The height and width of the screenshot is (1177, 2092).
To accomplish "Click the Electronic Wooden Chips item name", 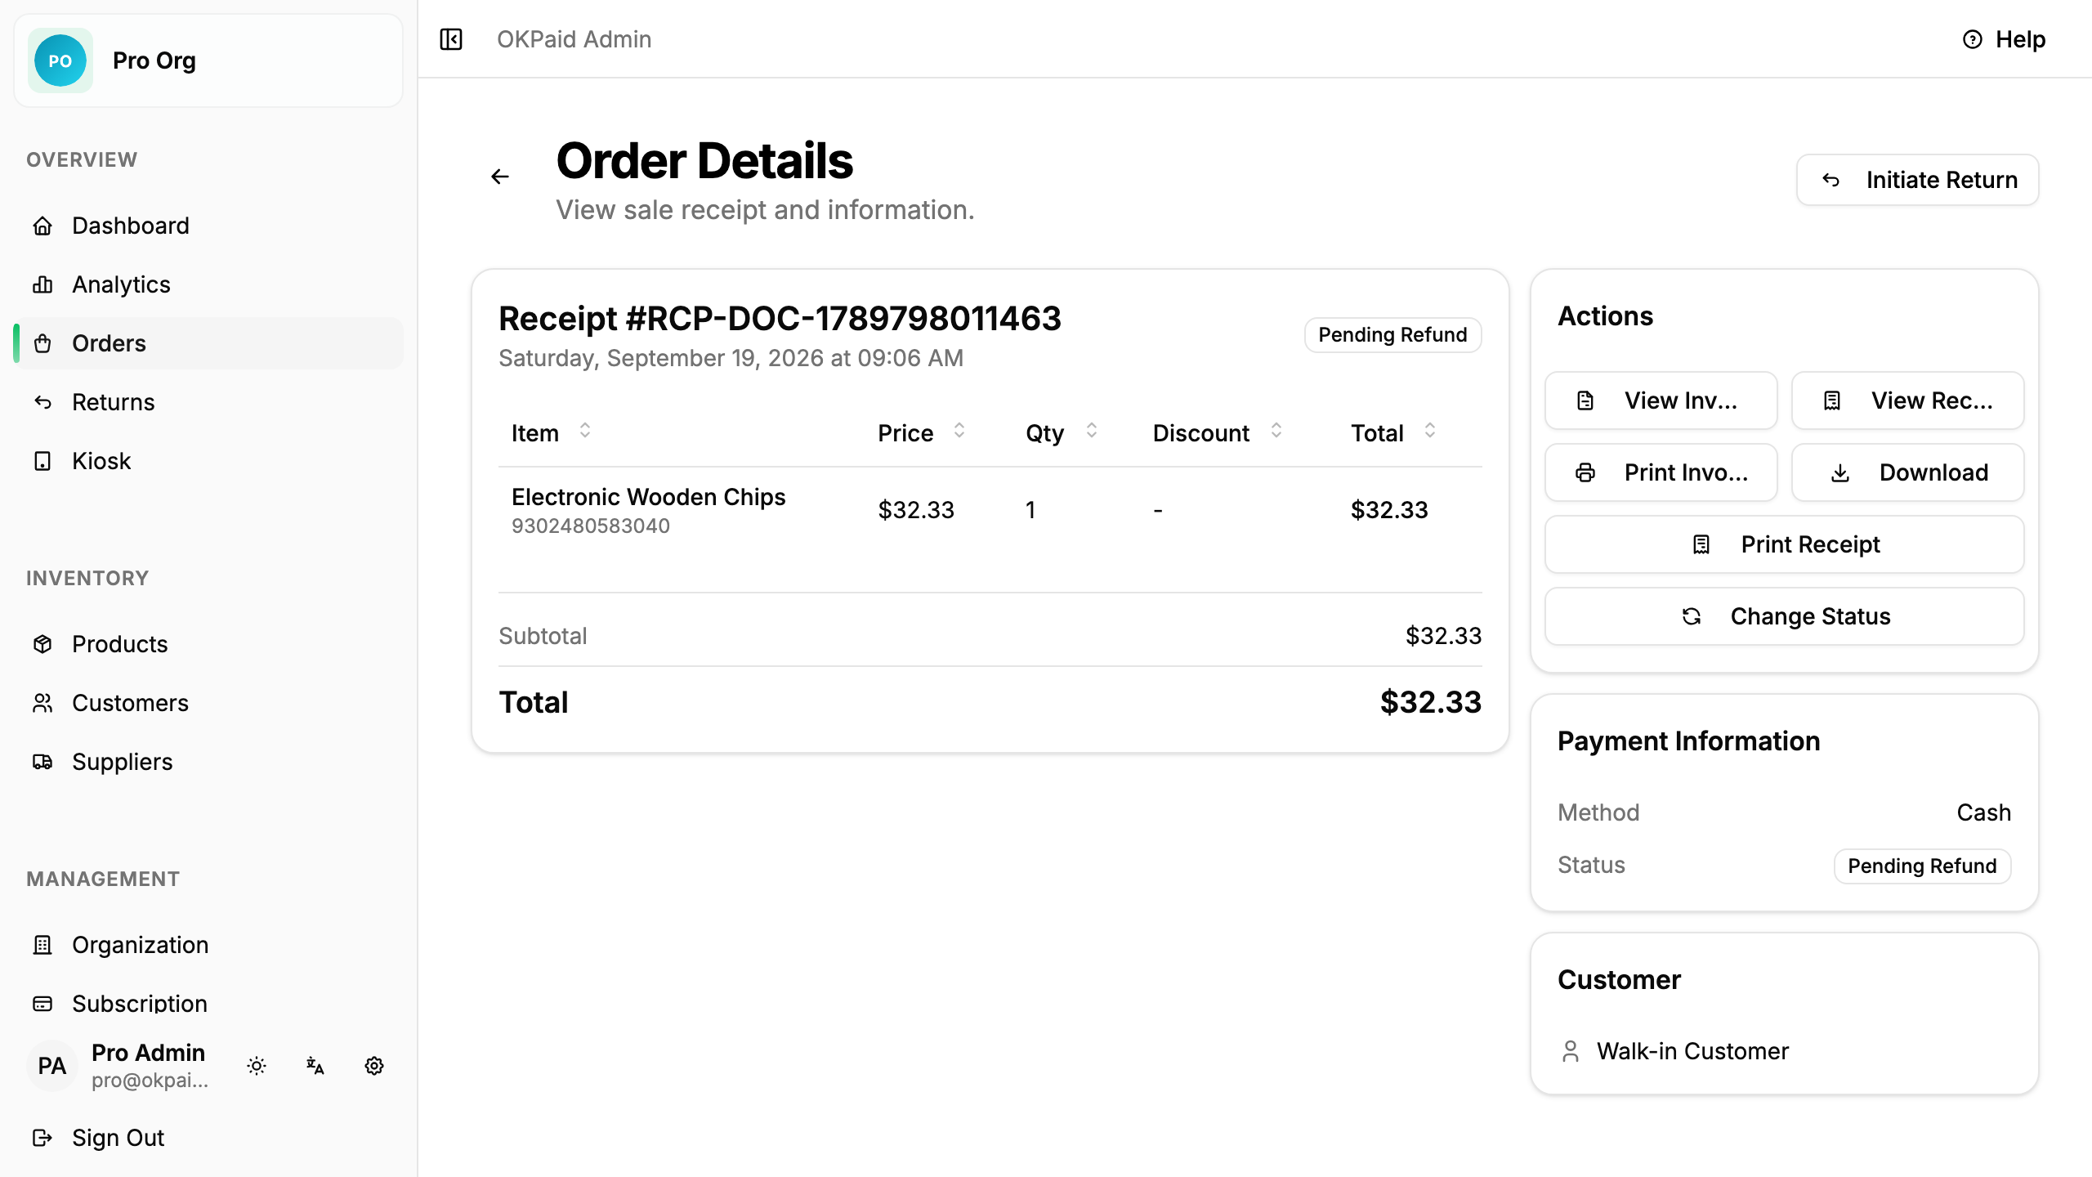I will [x=648, y=497].
